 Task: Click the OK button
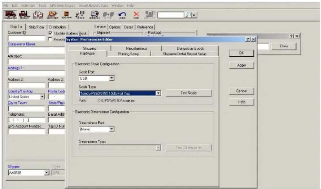click(x=242, y=53)
